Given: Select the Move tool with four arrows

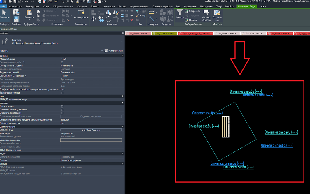Looking at the screenshot, I should (94, 19).
